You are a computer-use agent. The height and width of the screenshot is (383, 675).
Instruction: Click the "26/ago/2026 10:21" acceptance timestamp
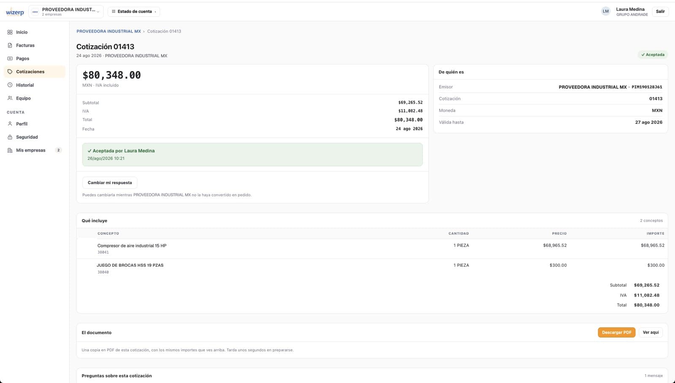106,158
